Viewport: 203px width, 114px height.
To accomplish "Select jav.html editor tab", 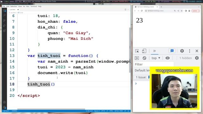I will 13,9.
